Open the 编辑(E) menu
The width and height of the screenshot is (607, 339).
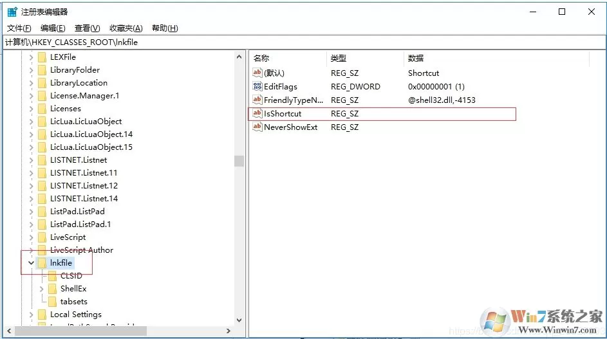pos(53,28)
